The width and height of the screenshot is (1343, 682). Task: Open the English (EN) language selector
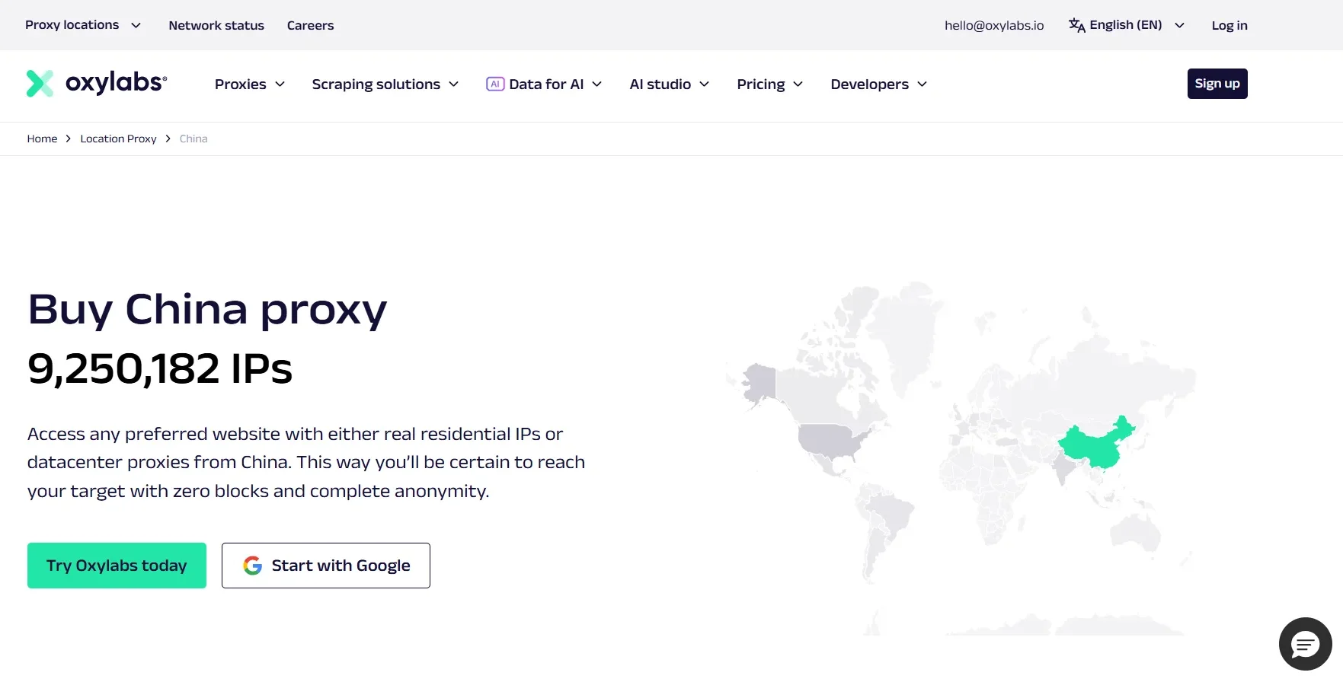tap(1127, 25)
